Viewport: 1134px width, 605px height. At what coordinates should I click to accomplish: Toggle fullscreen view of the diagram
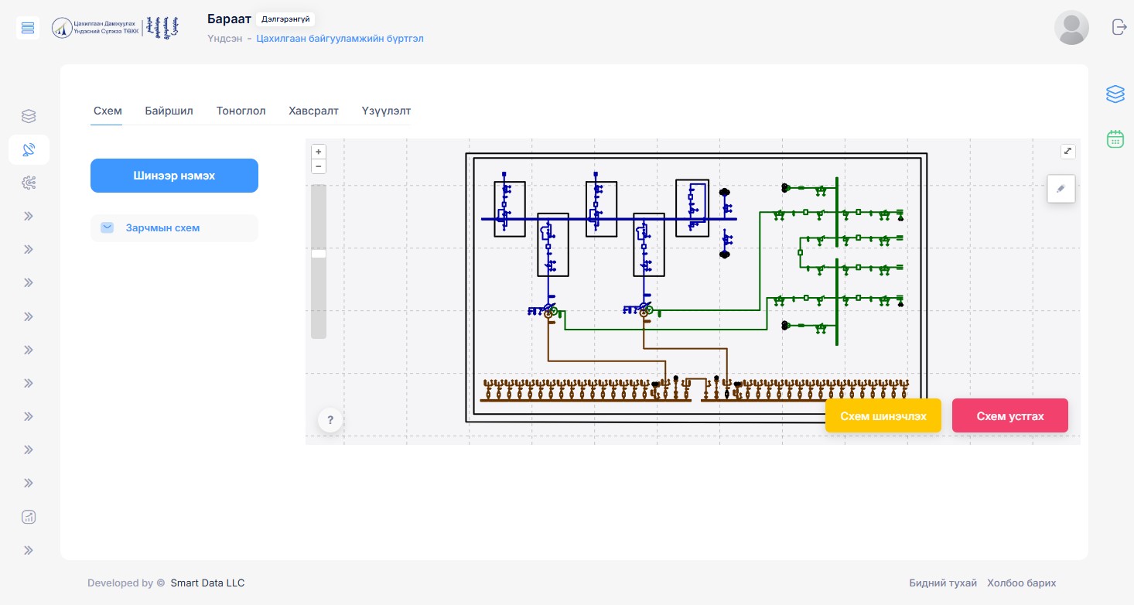click(x=1067, y=152)
